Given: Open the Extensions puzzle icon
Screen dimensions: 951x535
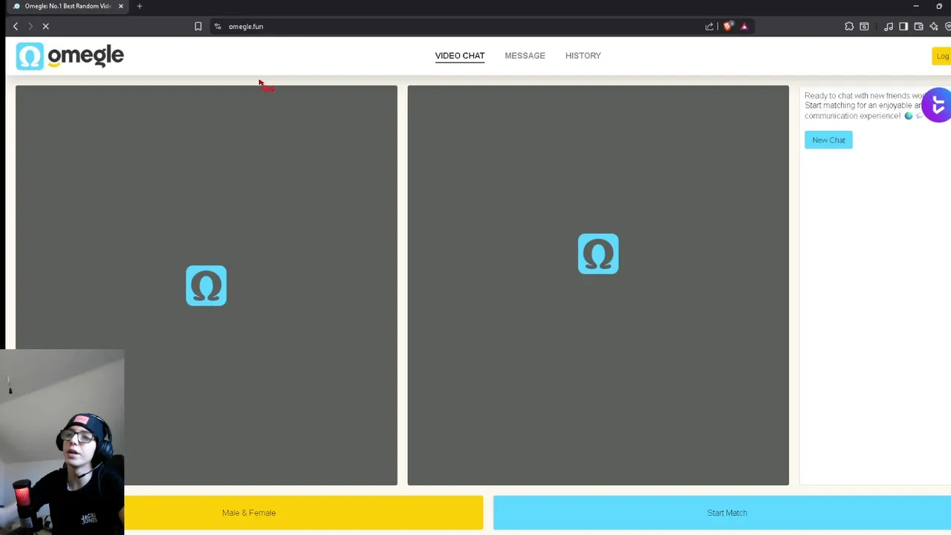Looking at the screenshot, I should pyautogui.click(x=849, y=26).
